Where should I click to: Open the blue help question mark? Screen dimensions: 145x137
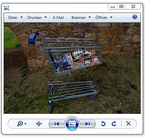tap(135, 17)
